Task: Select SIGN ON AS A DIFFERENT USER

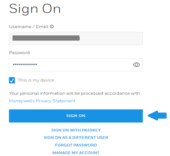Action: 76,137
